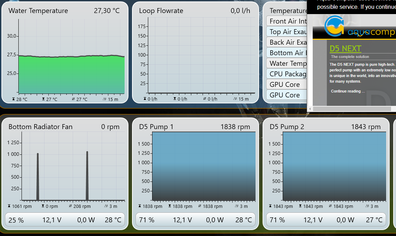Click the 0,0 l/h flowrate reading

(x=240, y=11)
